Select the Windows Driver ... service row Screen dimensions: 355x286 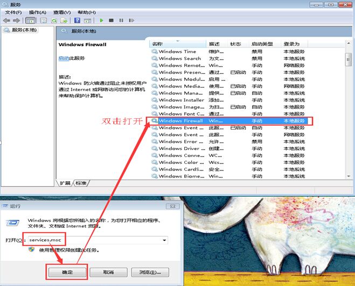pos(228,148)
